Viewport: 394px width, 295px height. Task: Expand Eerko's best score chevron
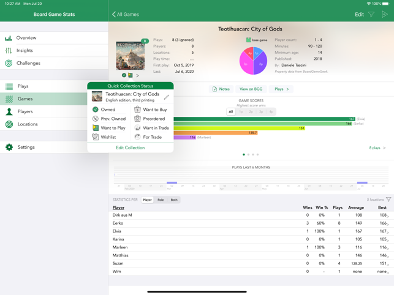(388, 224)
